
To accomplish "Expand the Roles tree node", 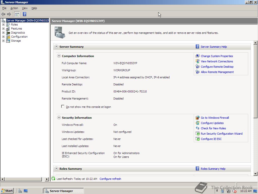I will [x=3, y=25].
